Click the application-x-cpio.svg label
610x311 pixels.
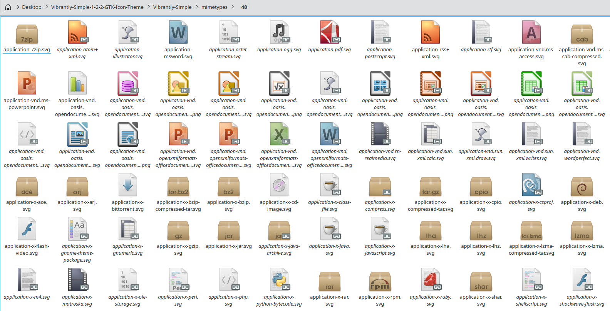(481, 206)
